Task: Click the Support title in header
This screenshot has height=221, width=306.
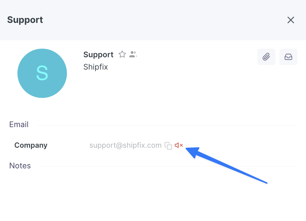Action: pyautogui.click(x=25, y=20)
